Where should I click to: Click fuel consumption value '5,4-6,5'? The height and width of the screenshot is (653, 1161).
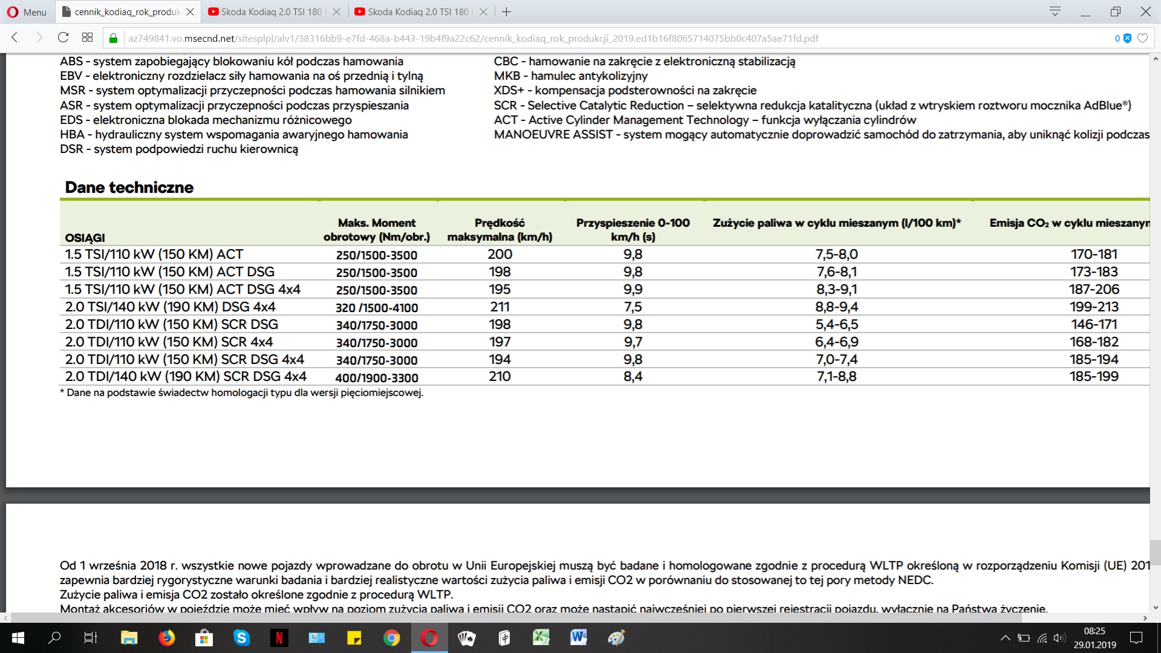(x=837, y=324)
